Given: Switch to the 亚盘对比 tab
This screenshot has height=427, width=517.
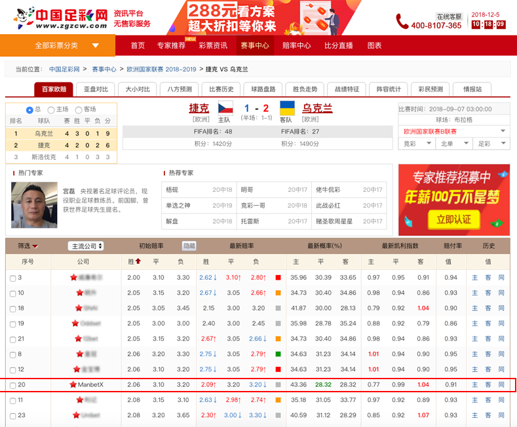Looking at the screenshot, I should coord(96,90).
